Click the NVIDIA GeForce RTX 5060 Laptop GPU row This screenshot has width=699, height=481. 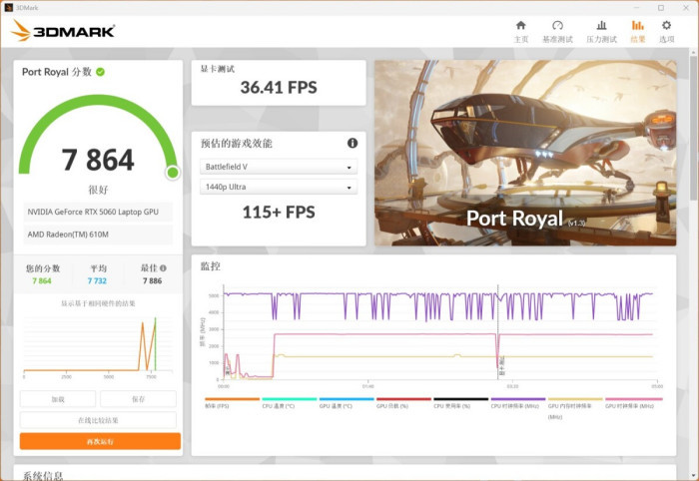(98, 212)
